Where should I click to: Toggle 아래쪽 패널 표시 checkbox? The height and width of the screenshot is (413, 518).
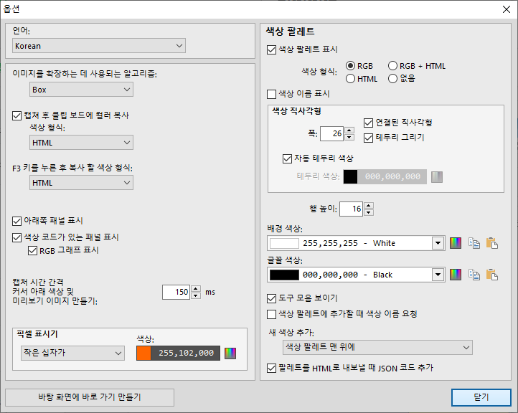coord(17,221)
